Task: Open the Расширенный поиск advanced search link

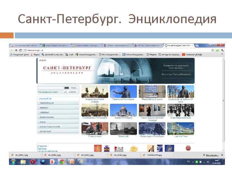Action: pos(48,92)
